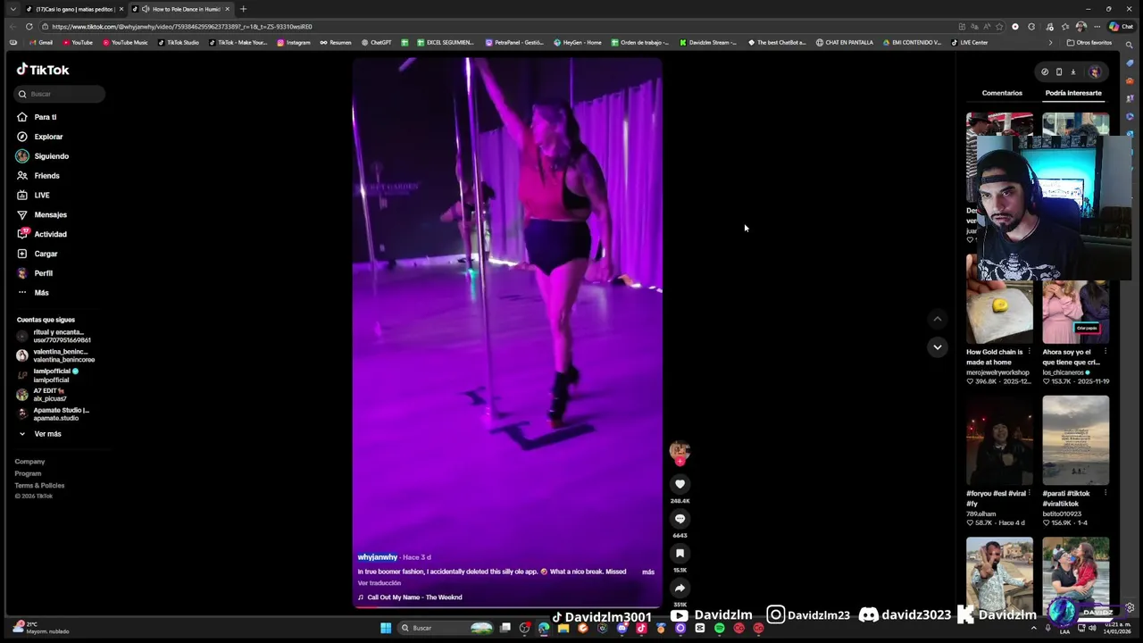1143x643 pixels.
Task: Click the browser address bar URL
Action: pos(181,27)
